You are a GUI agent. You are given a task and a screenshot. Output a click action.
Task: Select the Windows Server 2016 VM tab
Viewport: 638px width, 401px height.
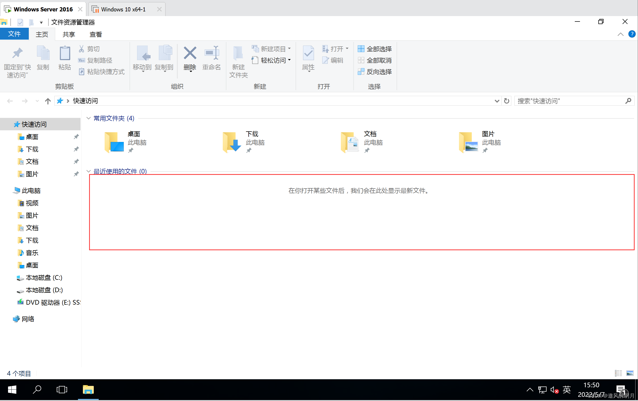[43, 10]
